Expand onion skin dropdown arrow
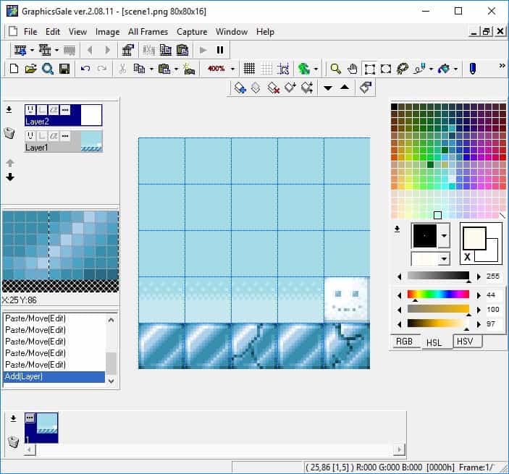This screenshot has width=509, height=474. point(316,69)
